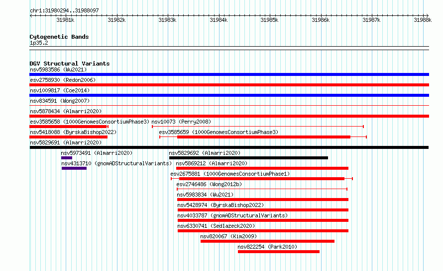Click the chr1:31980294..31988097 coordinates text
The height and width of the screenshot is (271, 443).
(64, 10)
